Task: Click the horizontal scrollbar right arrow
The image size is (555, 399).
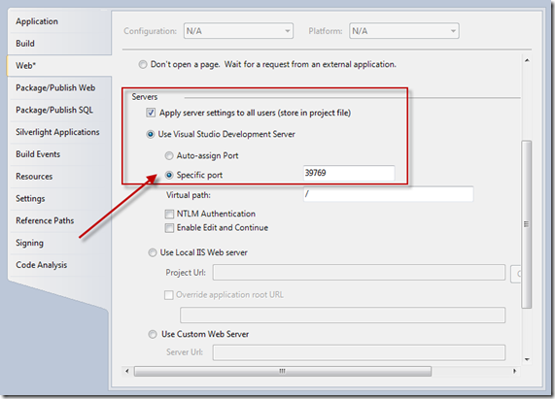Action: click(x=514, y=371)
